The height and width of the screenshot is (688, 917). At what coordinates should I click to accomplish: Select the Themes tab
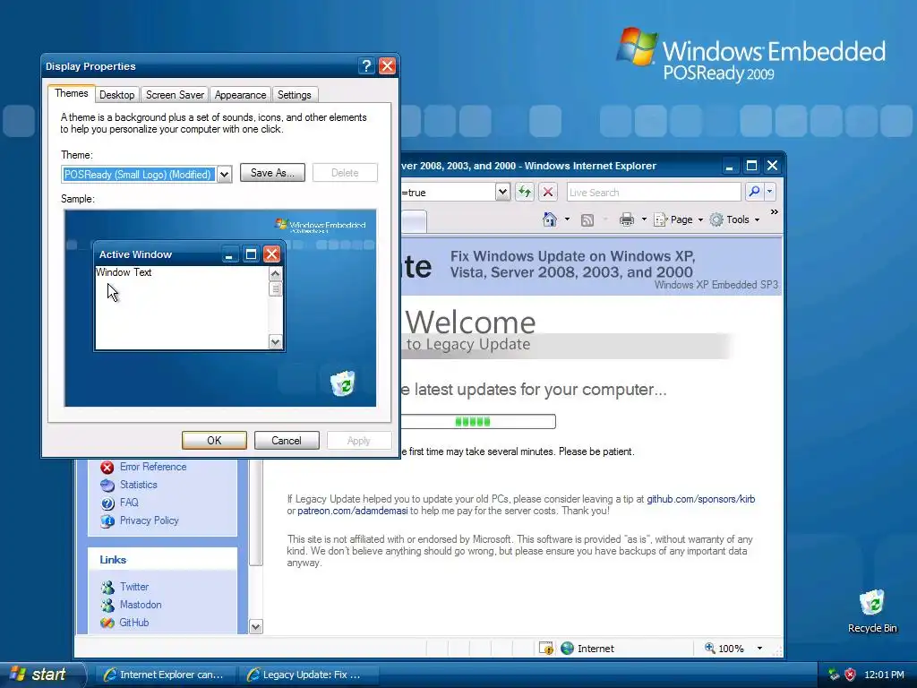72,93
